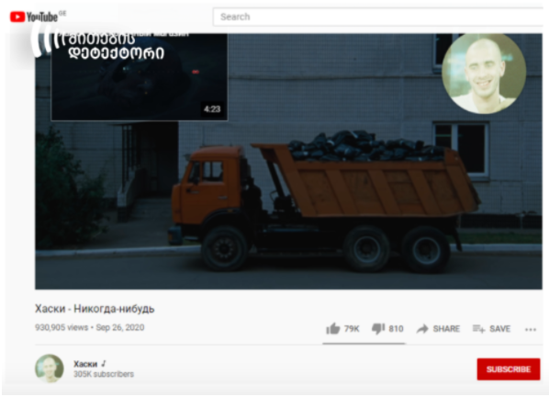Click the video title Хаски - Никогда-нибудь
Image resolution: width=549 pixels, height=397 pixels.
click(95, 309)
